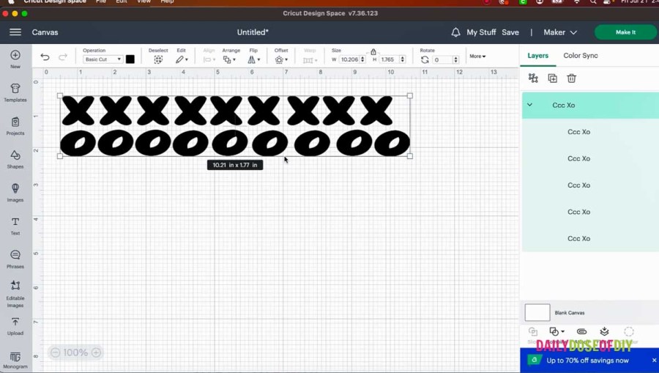Click the height value stepper arrows
The height and width of the screenshot is (373, 659).
point(402,59)
